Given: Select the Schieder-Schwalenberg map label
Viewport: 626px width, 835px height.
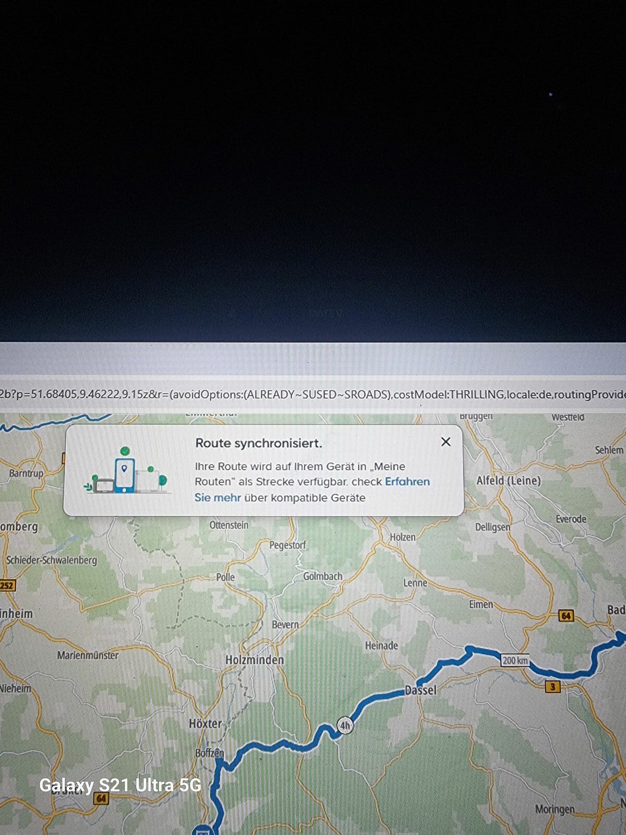Looking at the screenshot, I should 52,560.
